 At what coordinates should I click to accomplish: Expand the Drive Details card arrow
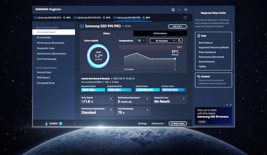click(x=111, y=99)
